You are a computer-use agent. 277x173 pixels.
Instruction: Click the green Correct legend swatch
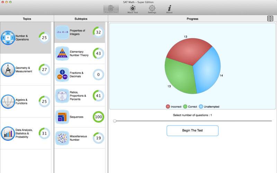tap(185, 107)
